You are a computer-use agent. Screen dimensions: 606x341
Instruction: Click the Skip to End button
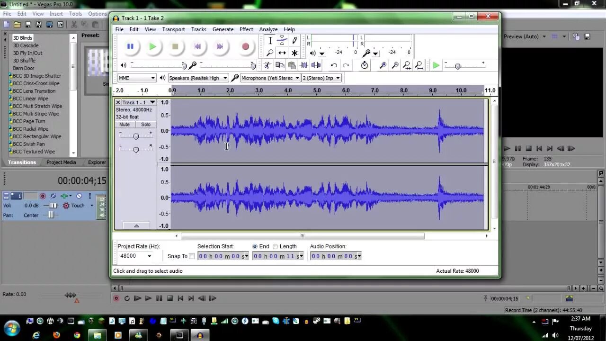(220, 46)
